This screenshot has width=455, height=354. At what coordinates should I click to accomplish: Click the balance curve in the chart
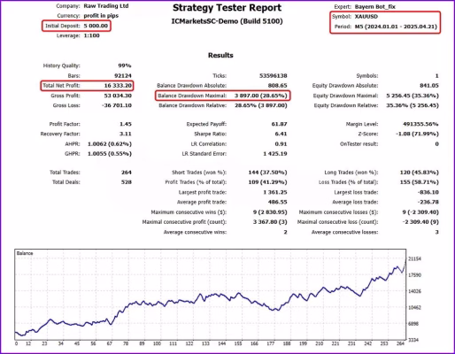click(211, 296)
